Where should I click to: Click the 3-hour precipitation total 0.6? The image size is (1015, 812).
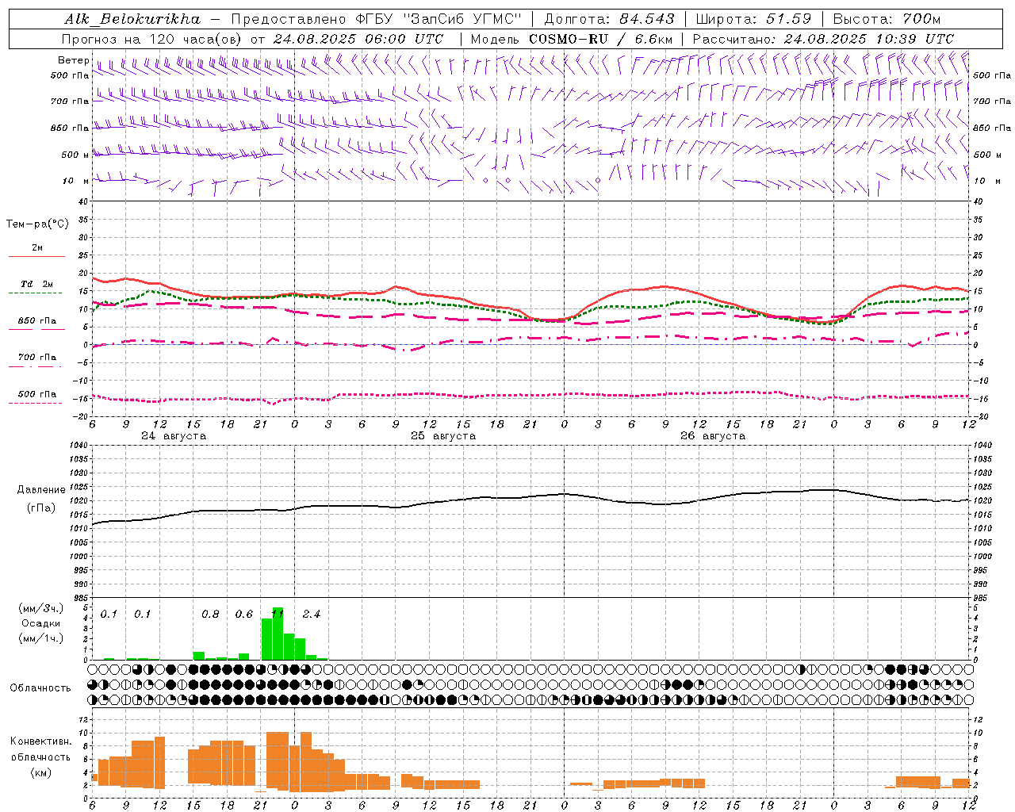[244, 615]
